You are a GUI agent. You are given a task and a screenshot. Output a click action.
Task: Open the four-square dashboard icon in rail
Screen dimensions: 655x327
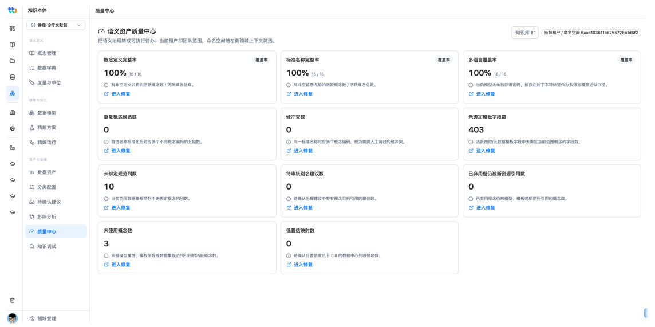click(12, 29)
